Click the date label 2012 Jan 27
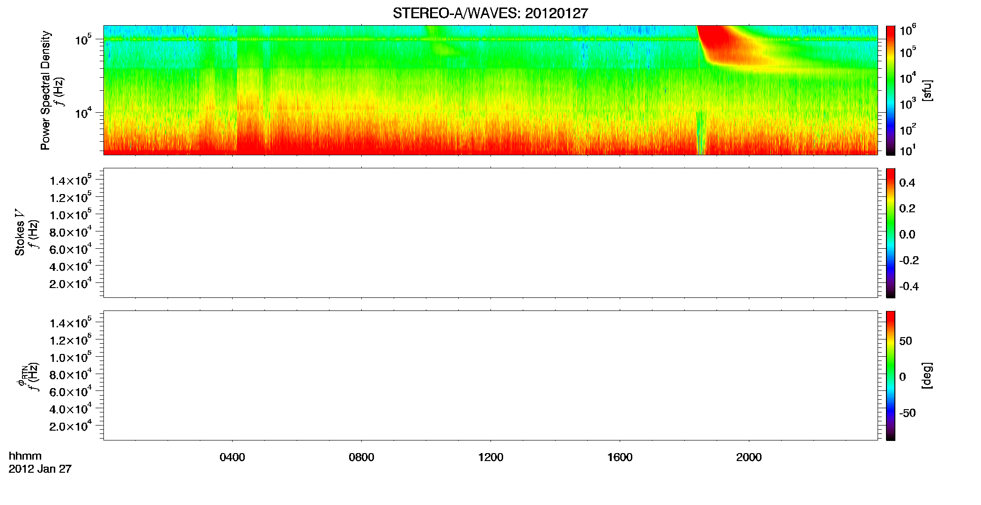Image resolution: width=981 pixels, height=505 pixels. pos(40,469)
